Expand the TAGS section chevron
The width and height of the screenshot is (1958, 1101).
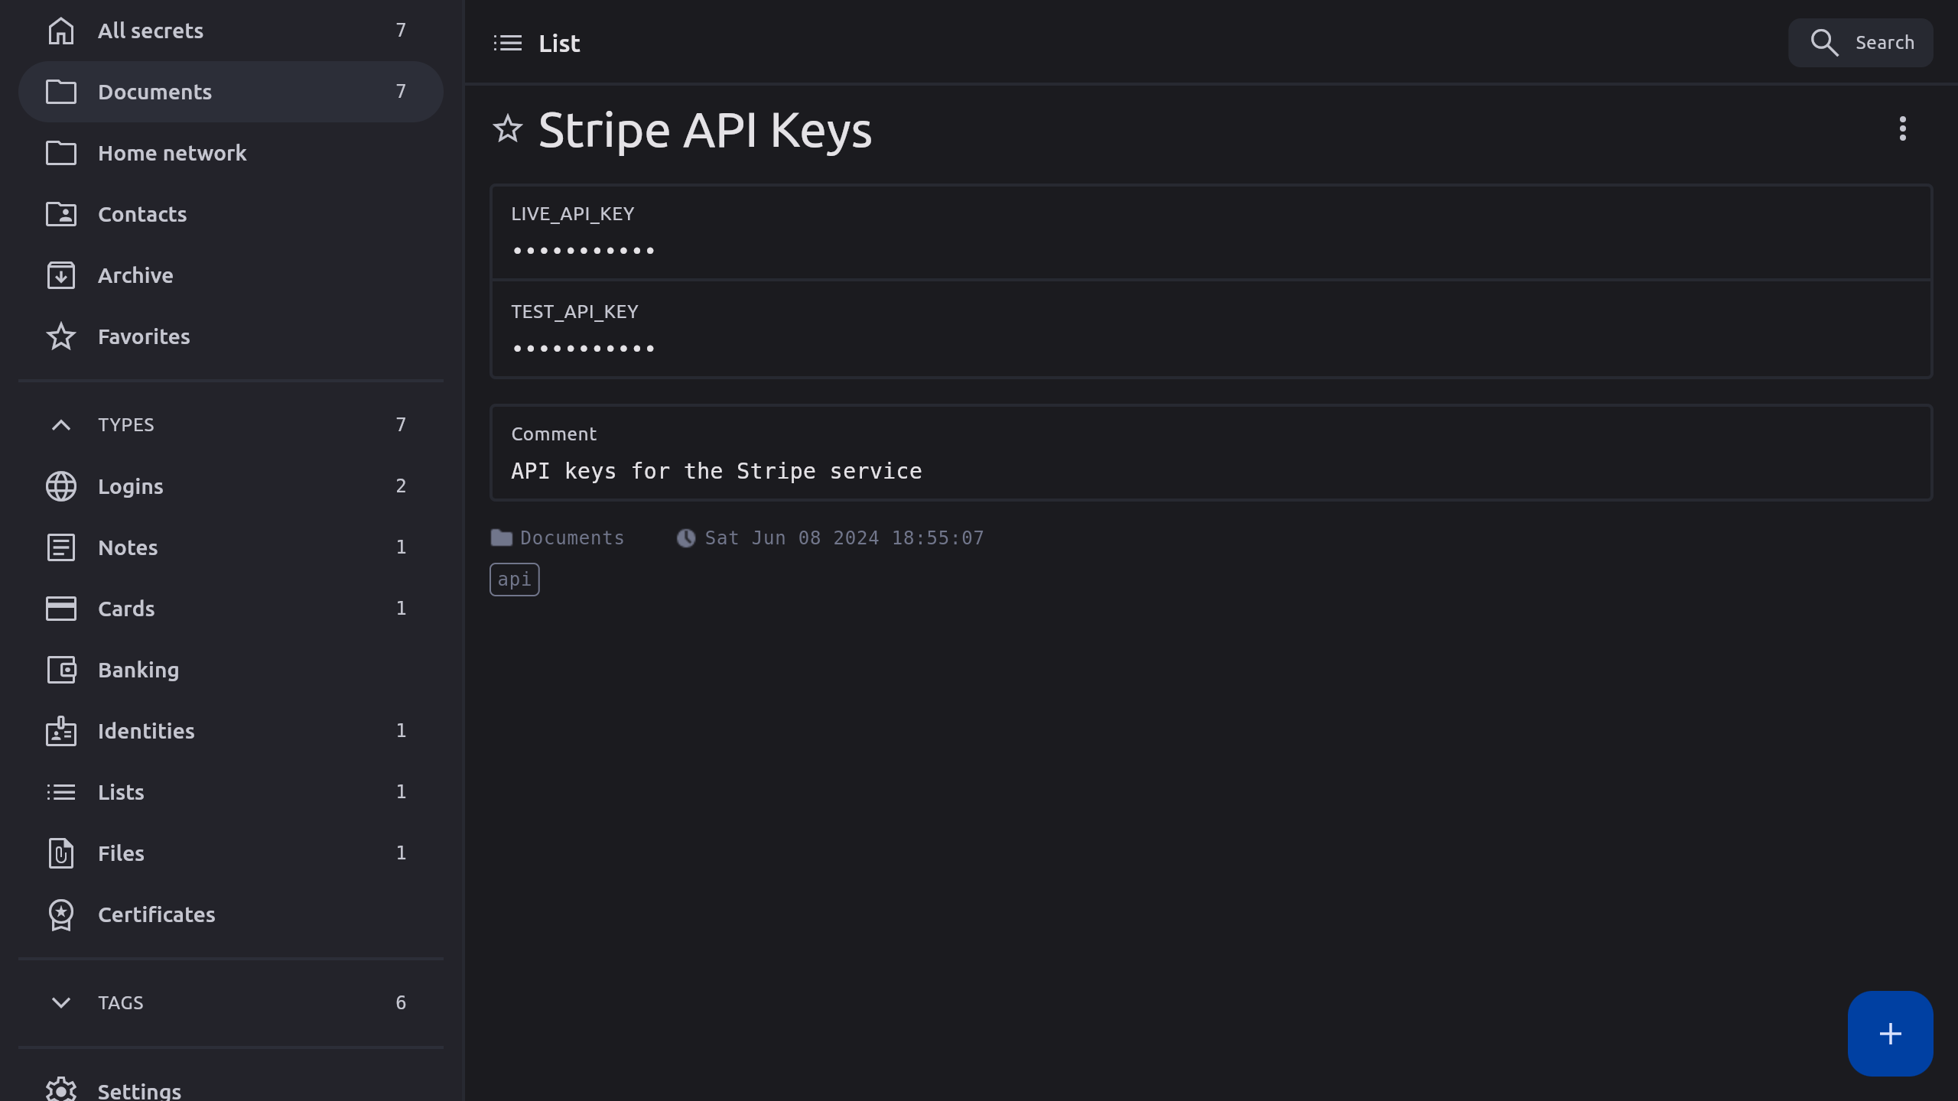[61, 1002]
